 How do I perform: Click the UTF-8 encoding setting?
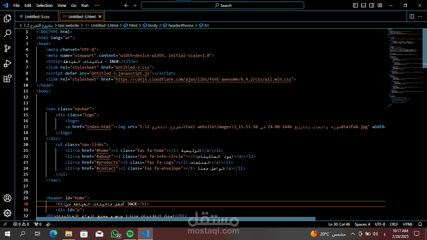coord(380,224)
